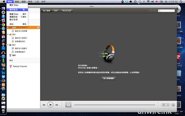Click the rewind button in the player

point(44,105)
